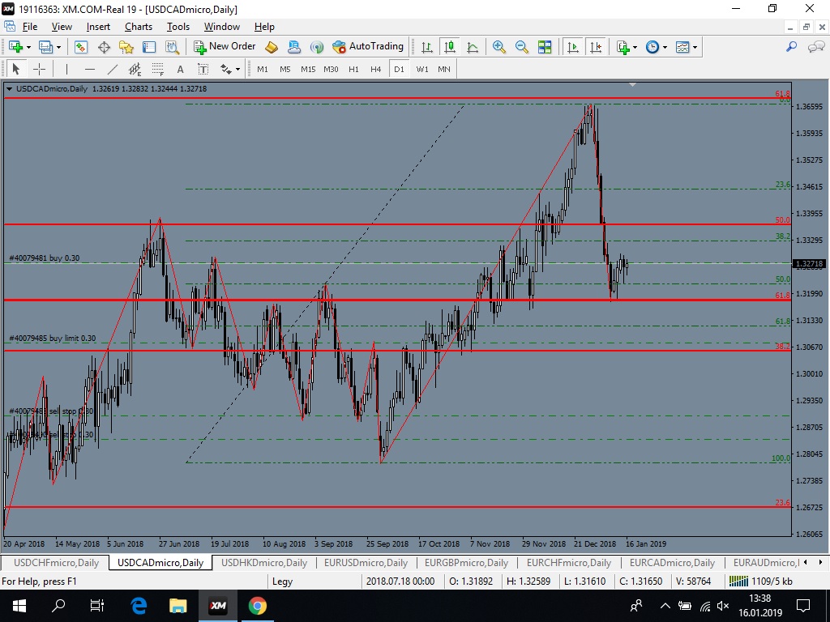Open Microsoft Edge from the taskbar

point(139,606)
